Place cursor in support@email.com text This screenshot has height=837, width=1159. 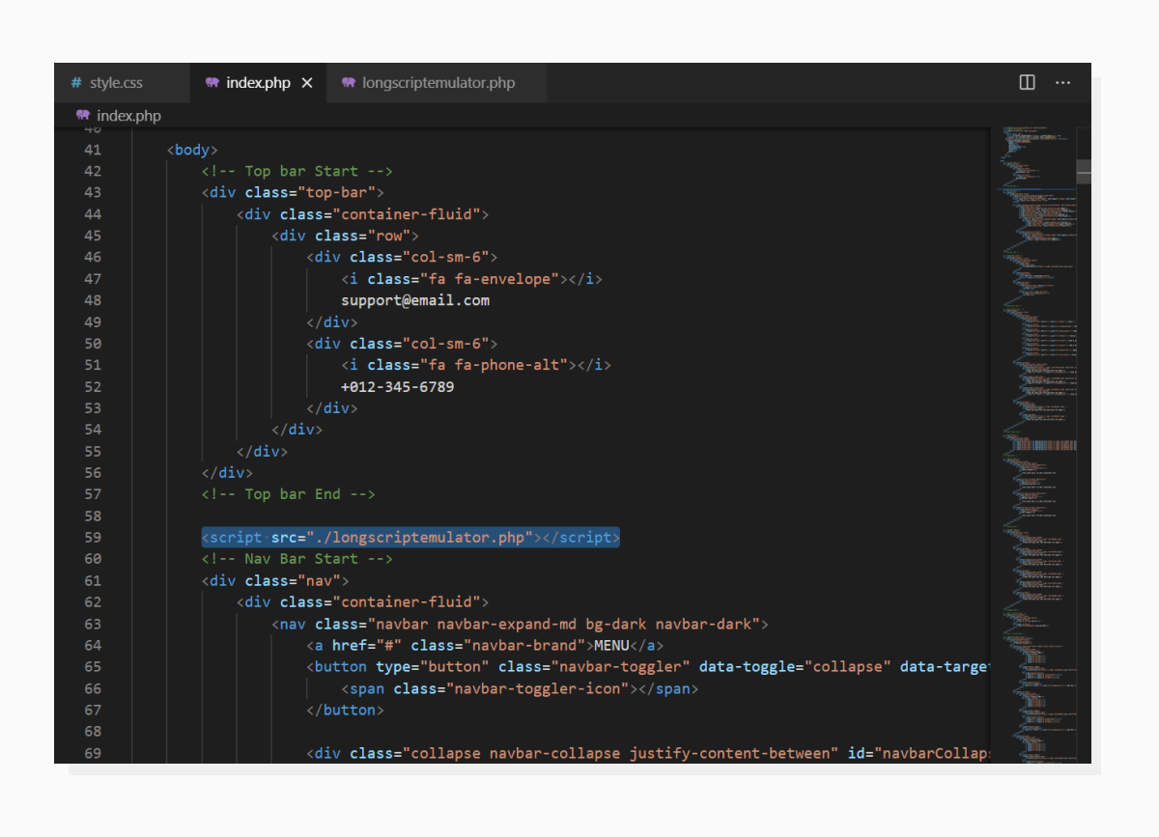point(414,299)
